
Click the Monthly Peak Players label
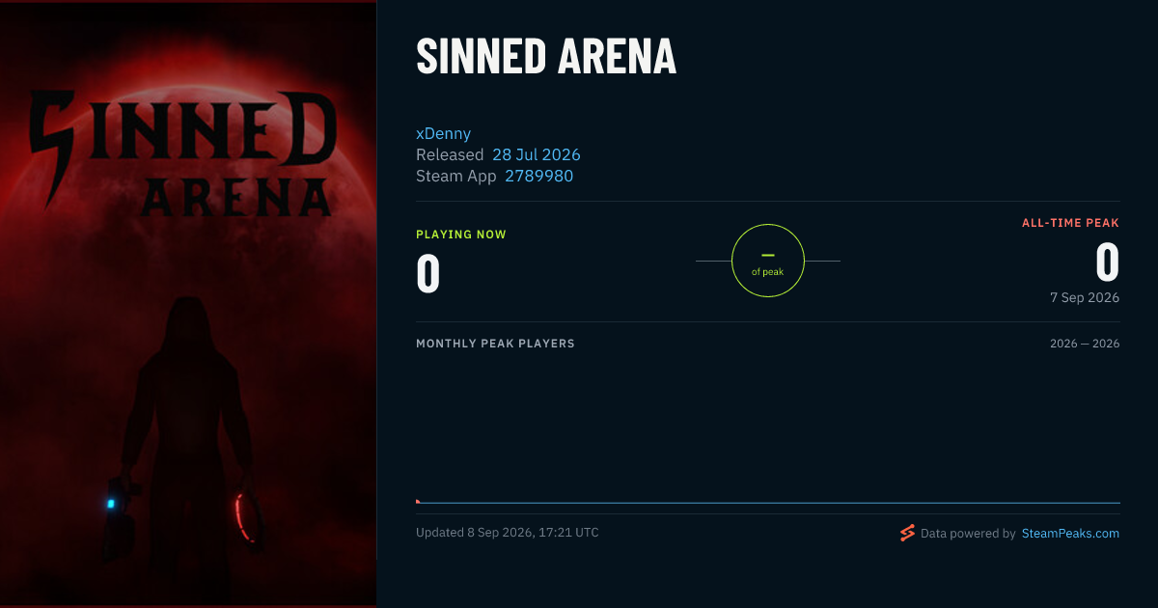[495, 344]
